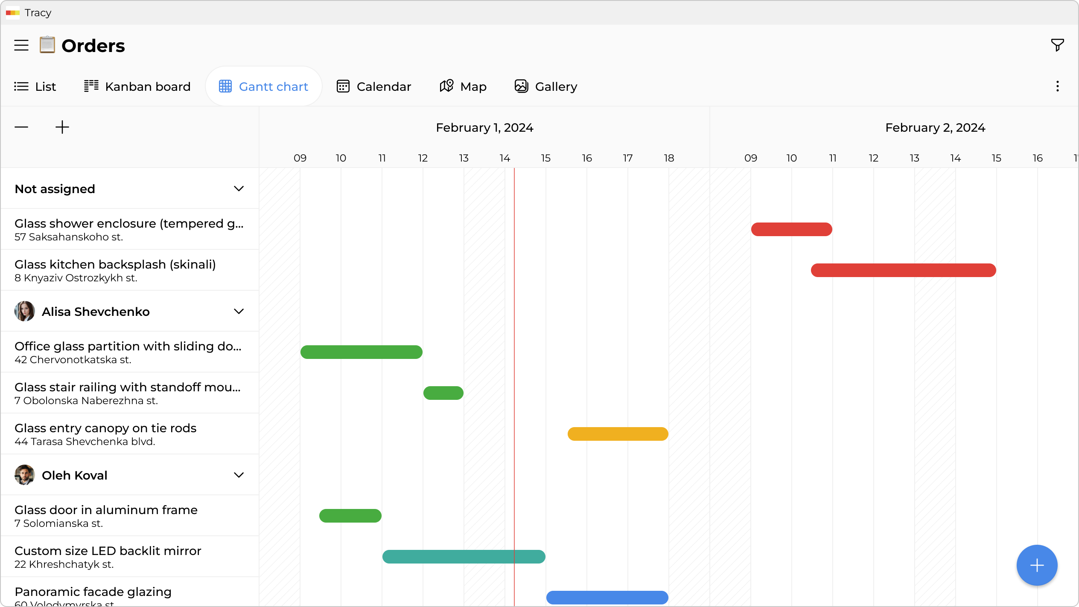Open the hamburger navigation menu
1079x607 pixels.
tap(21, 45)
